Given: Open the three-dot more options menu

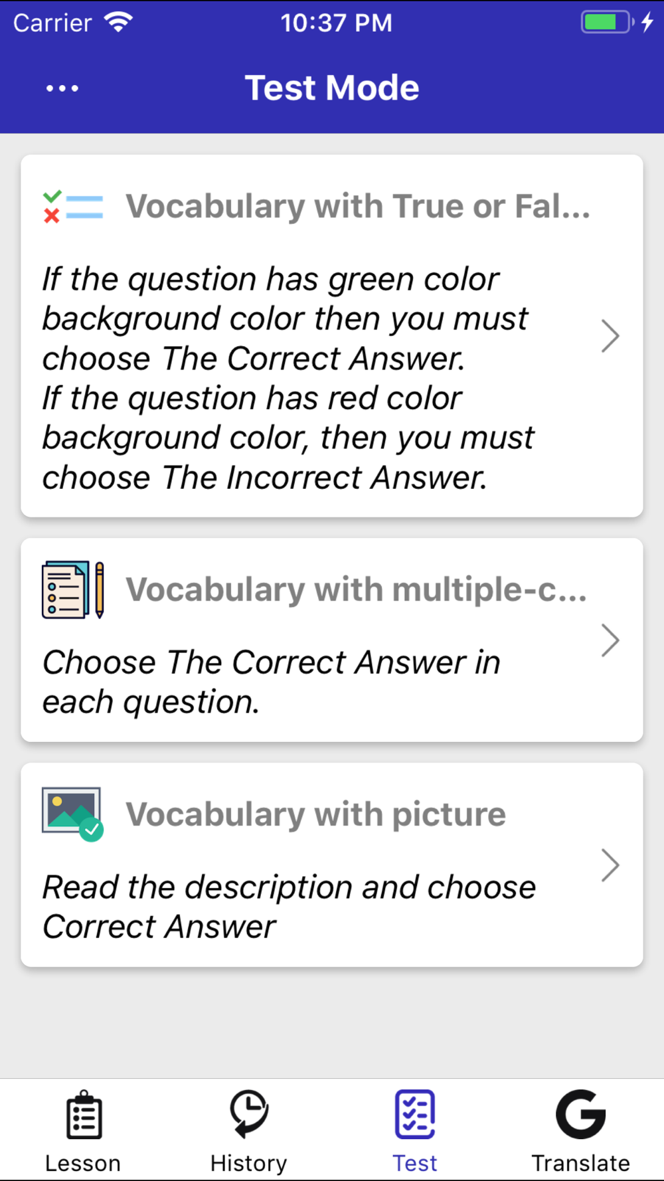Looking at the screenshot, I should 62,88.
